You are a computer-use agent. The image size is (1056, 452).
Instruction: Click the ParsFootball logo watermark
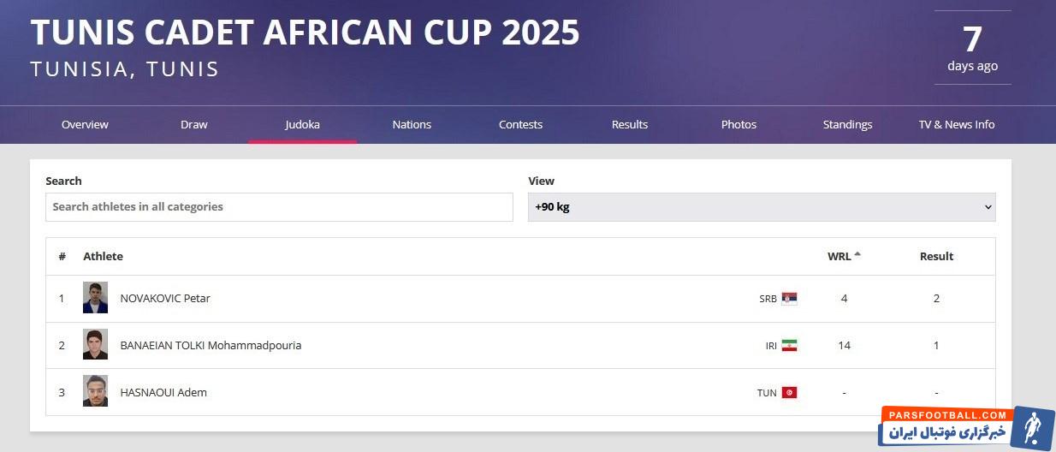pyautogui.click(x=966, y=426)
